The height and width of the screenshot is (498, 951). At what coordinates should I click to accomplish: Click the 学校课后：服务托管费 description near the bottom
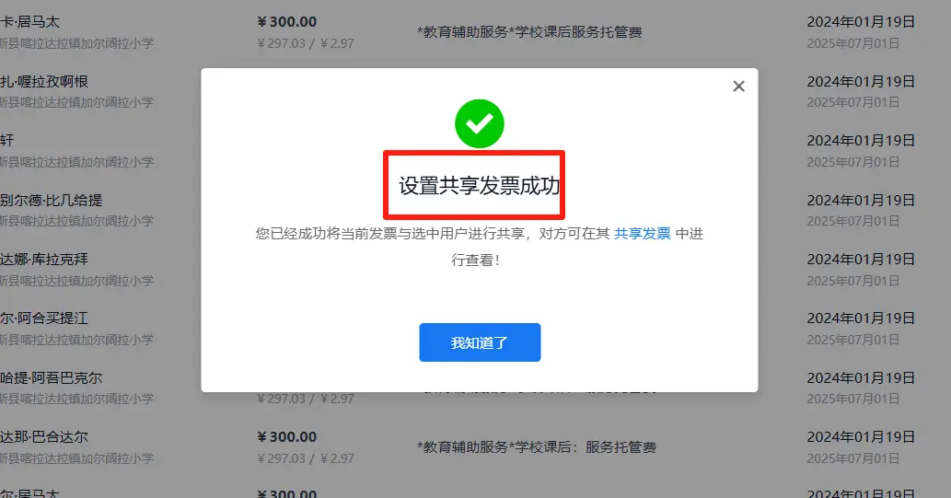(537, 447)
